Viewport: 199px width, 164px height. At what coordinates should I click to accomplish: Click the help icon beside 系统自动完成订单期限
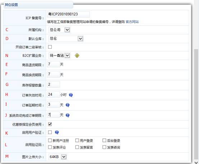pyautogui.click(x=68, y=115)
